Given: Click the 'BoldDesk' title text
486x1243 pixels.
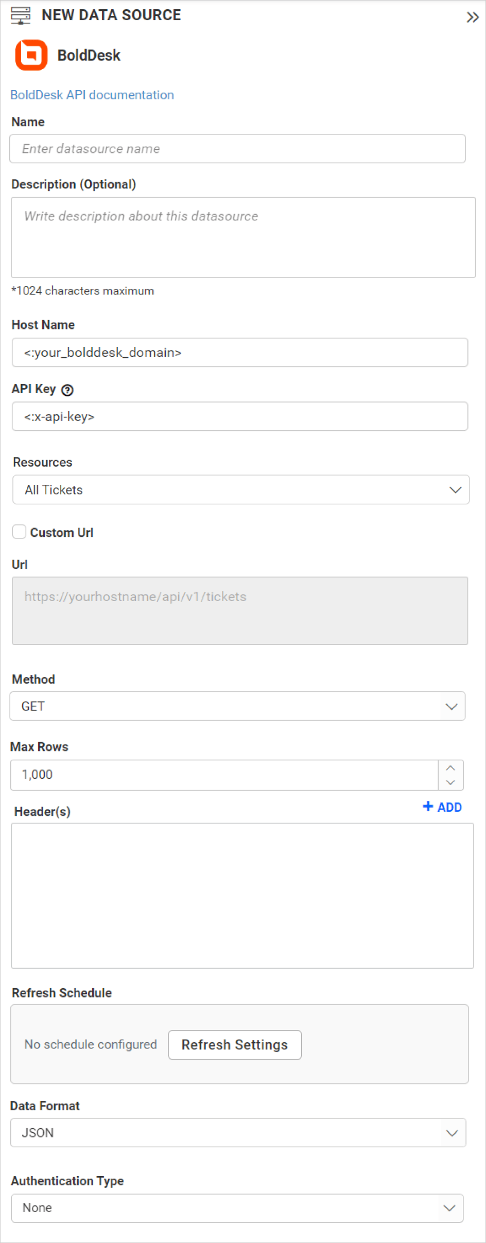Looking at the screenshot, I should (89, 55).
